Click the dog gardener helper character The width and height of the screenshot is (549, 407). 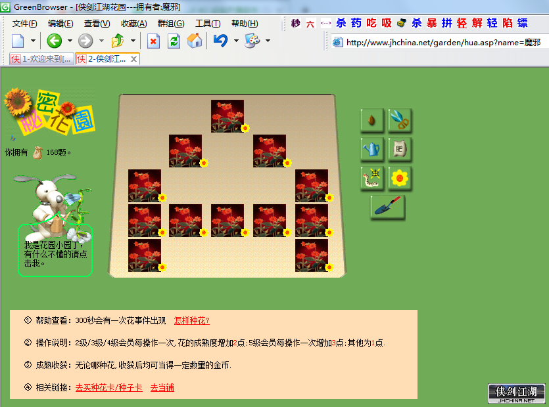(53, 207)
